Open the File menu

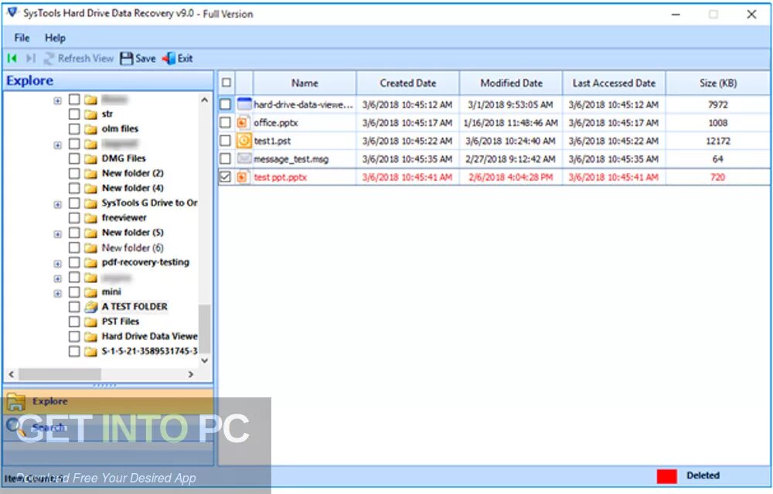pyautogui.click(x=22, y=37)
